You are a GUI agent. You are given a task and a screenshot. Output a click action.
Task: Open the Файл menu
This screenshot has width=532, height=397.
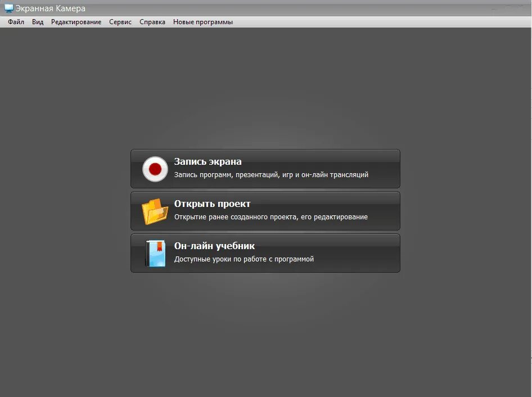[16, 22]
